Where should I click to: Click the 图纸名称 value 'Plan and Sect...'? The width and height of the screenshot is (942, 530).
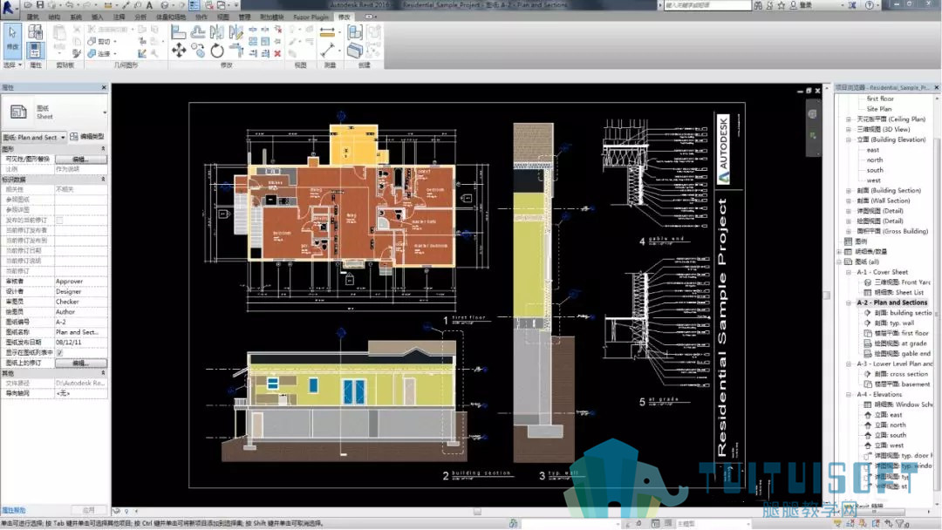point(81,332)
